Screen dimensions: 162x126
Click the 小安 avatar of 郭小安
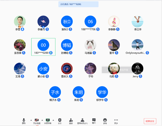click(x=43, y=69)
